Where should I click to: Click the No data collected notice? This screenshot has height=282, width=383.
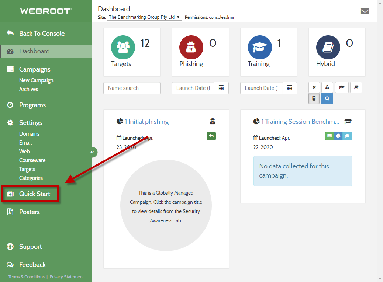pos(303,171)
